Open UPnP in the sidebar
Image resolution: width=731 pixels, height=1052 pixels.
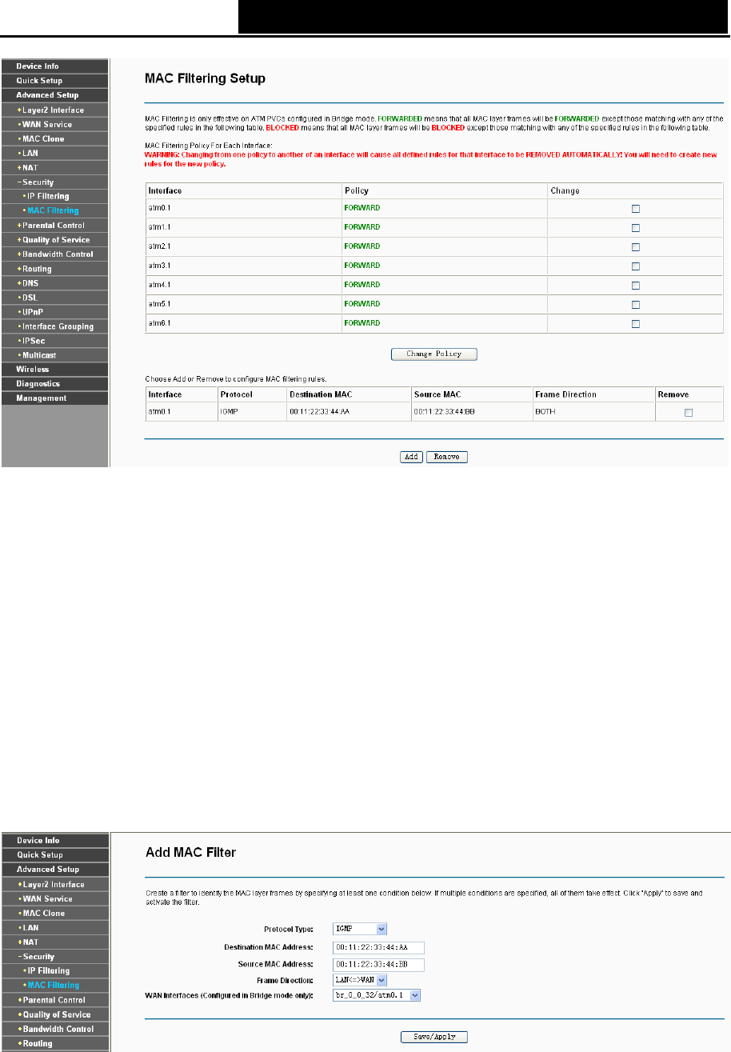54,312
